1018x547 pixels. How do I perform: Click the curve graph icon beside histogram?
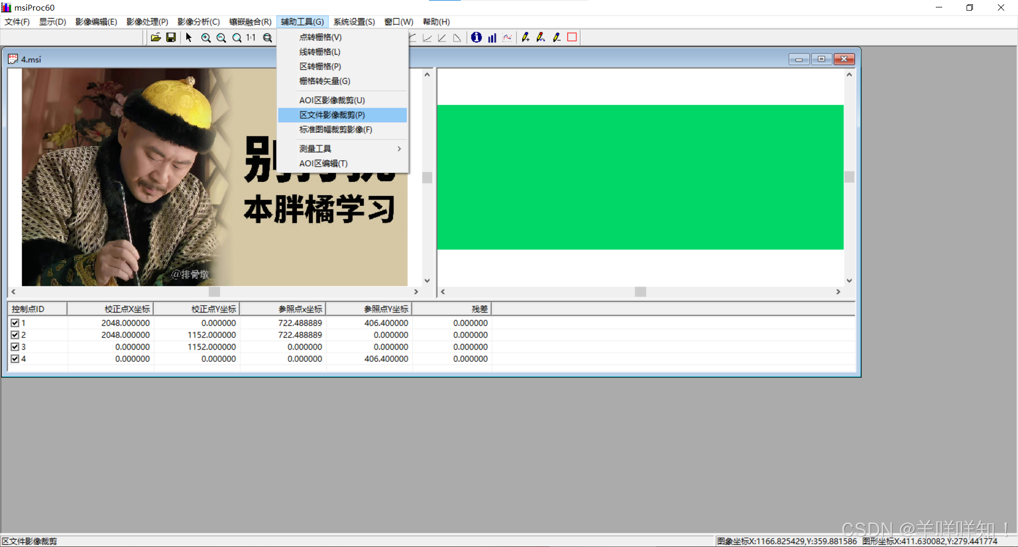507,38
